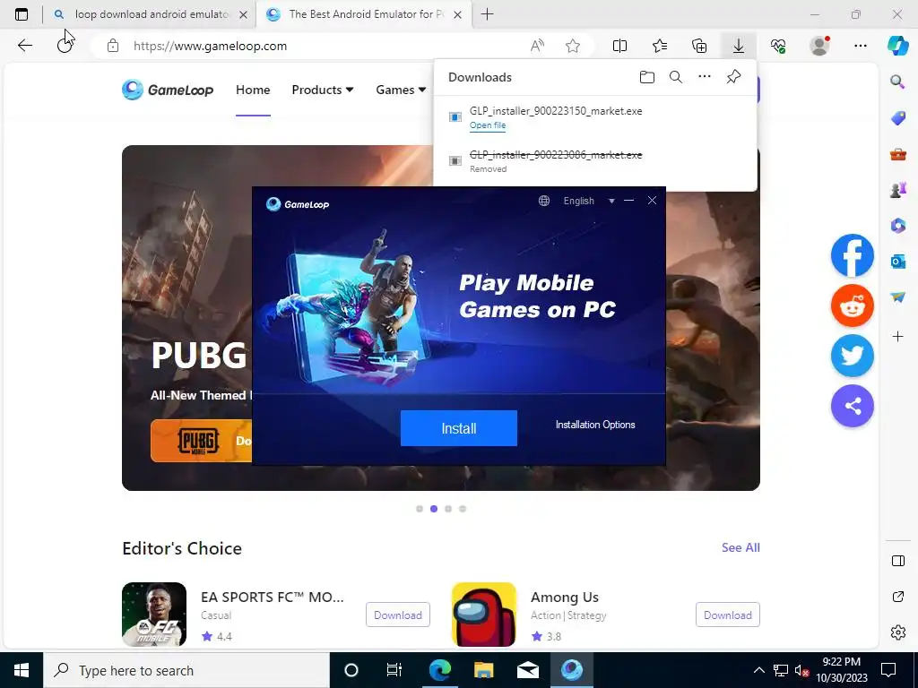Screen dimensions: 918x688
Task: Switch to The Best Android Emulator tab
Action: point(366,14)
